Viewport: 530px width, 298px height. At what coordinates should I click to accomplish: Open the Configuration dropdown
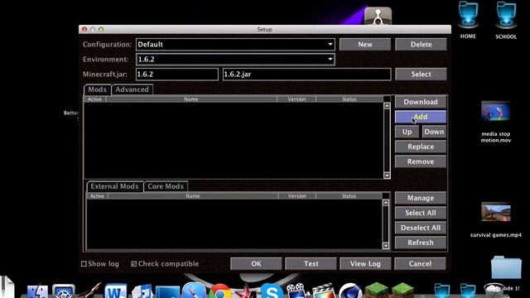click(x=235, y=44)
